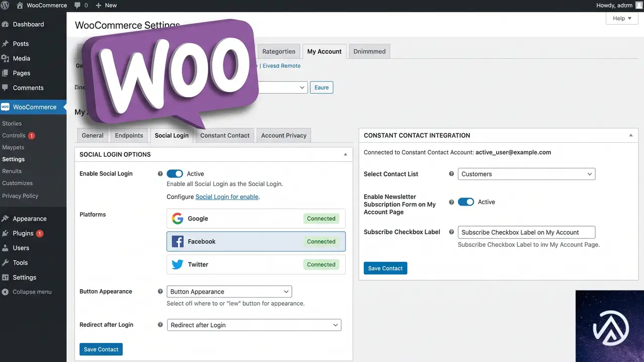Open Settings in the WooCommerce submenu
The image size is (644, 362).
[14, 159]
